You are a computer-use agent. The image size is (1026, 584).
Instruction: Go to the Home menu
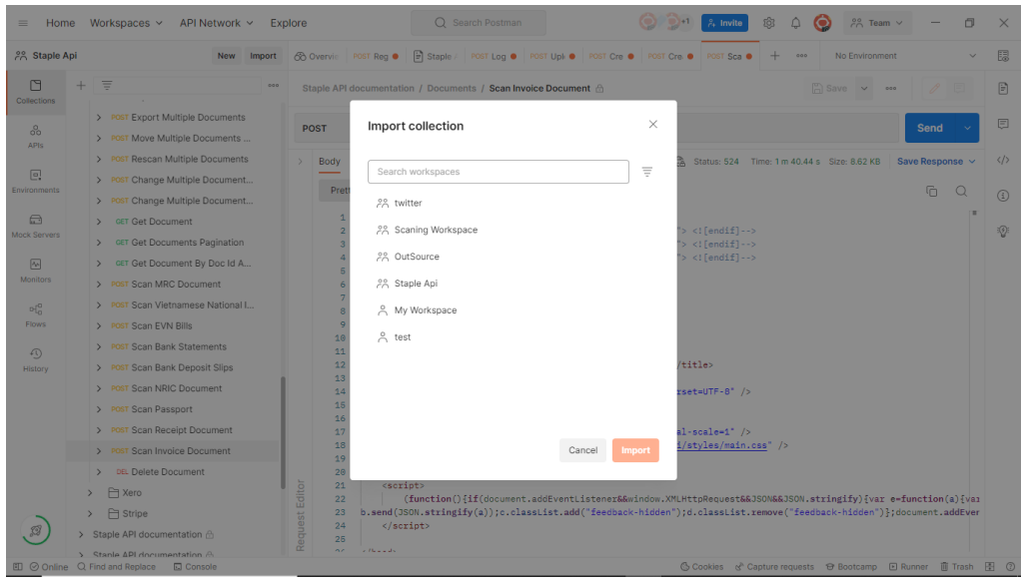60,23
